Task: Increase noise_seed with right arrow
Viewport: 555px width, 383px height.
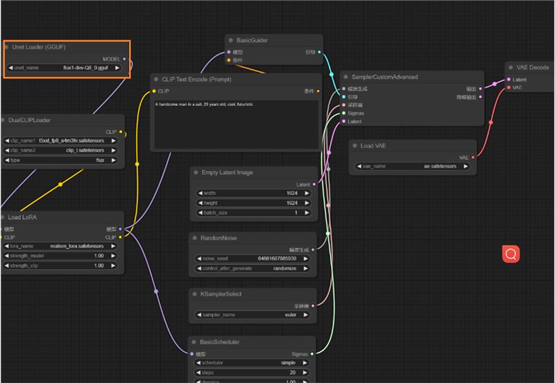Action: (305, 258)
